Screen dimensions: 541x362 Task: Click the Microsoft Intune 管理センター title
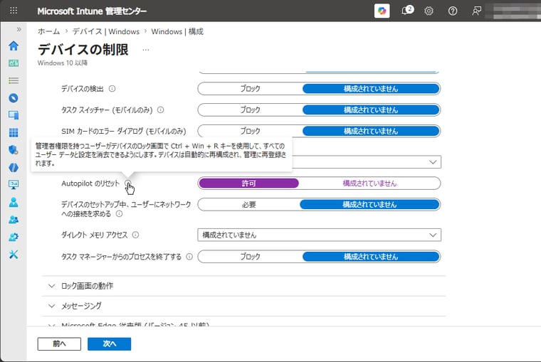pos(92,11)
